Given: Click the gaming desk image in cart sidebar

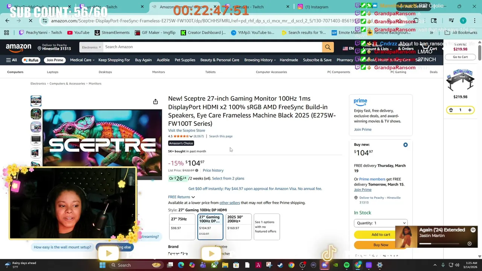Looking at the screenshot, I should point(460,80).
